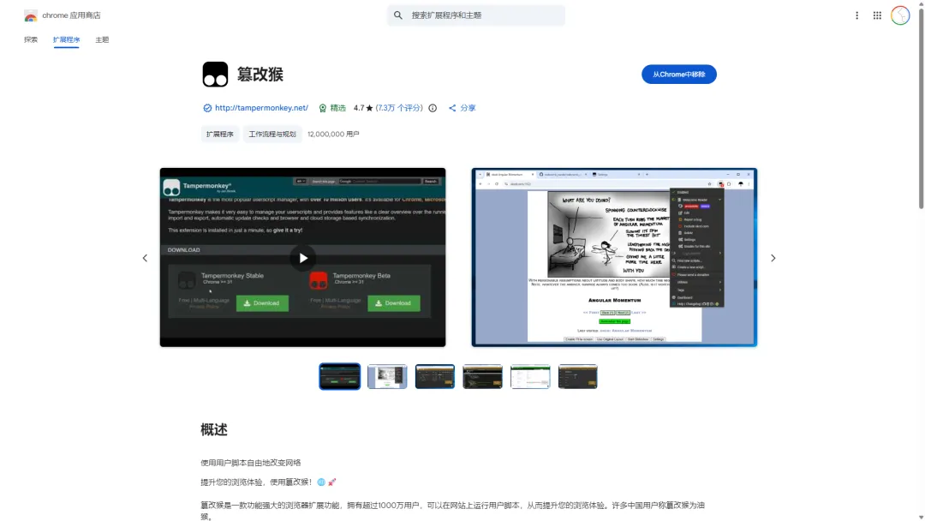925x521 pixels.
Task: Click the 篡改猴 extension title
Action: [260, 75]
